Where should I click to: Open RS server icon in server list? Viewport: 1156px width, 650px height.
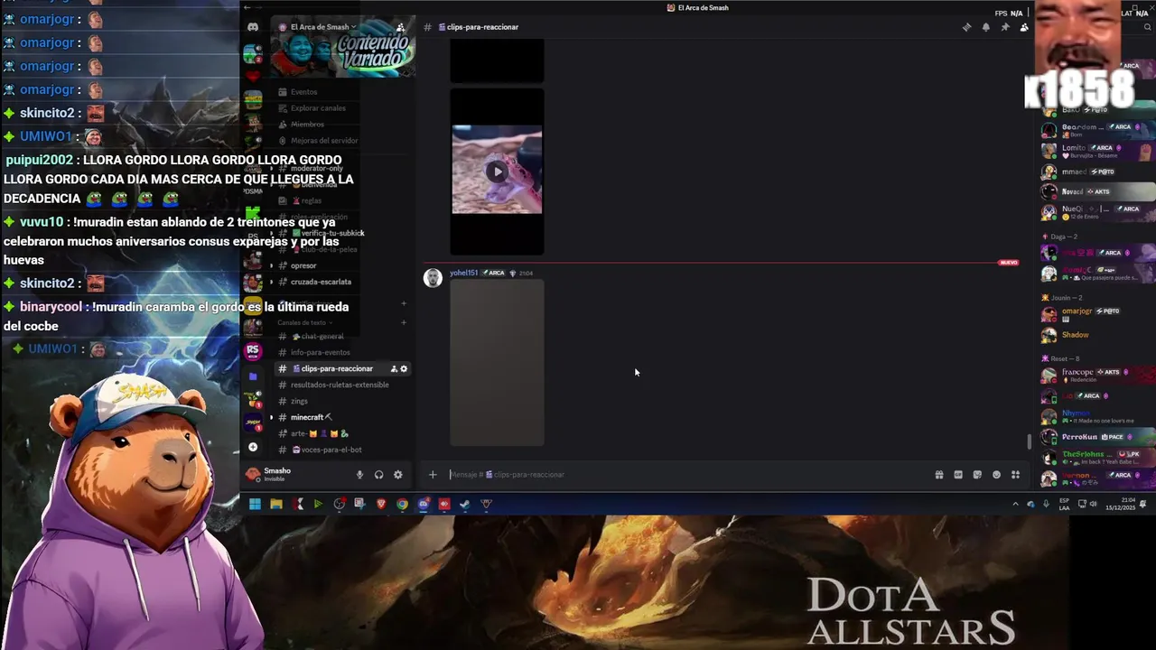[253, 350]
